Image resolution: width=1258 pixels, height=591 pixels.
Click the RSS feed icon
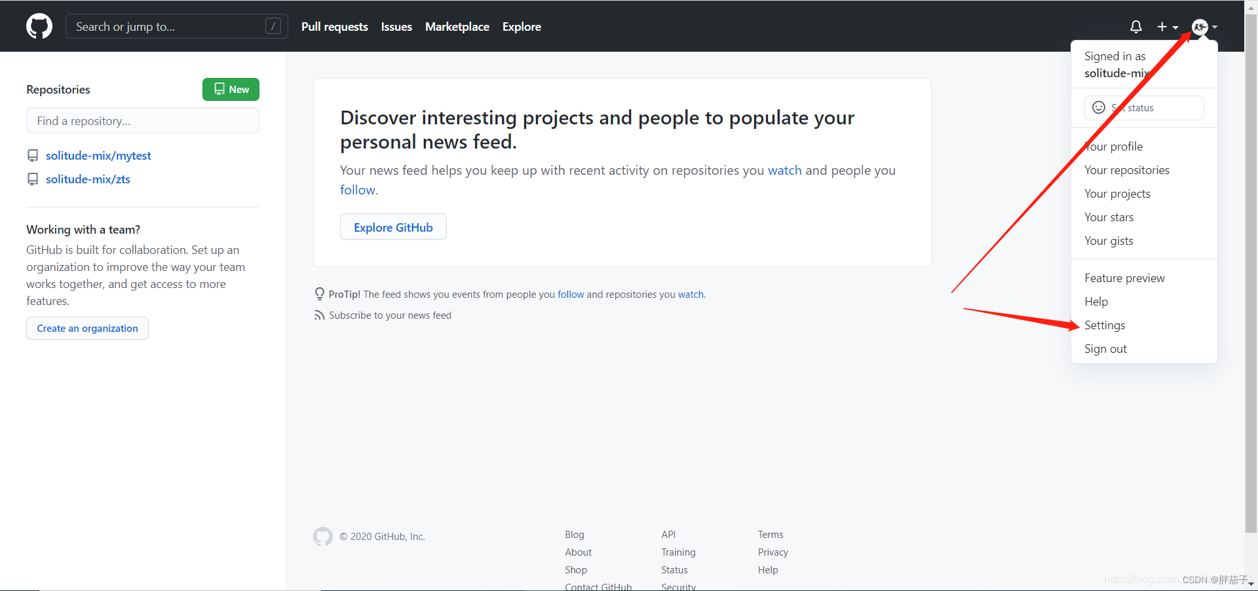320,315
